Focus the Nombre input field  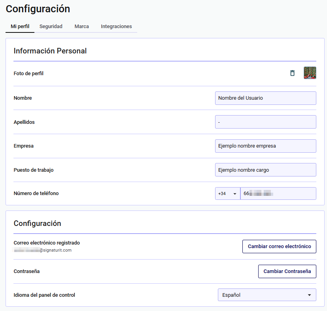click(265, 98)
